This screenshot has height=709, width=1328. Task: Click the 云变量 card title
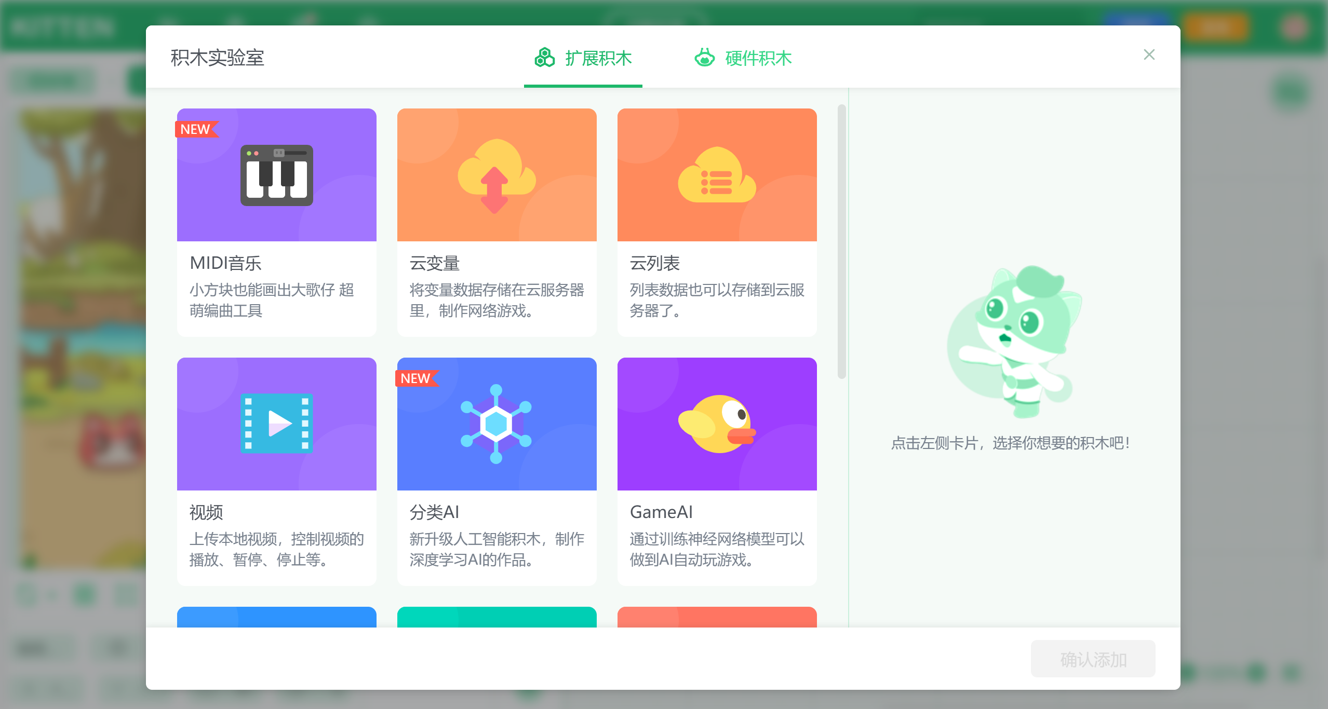pos(435,263)
